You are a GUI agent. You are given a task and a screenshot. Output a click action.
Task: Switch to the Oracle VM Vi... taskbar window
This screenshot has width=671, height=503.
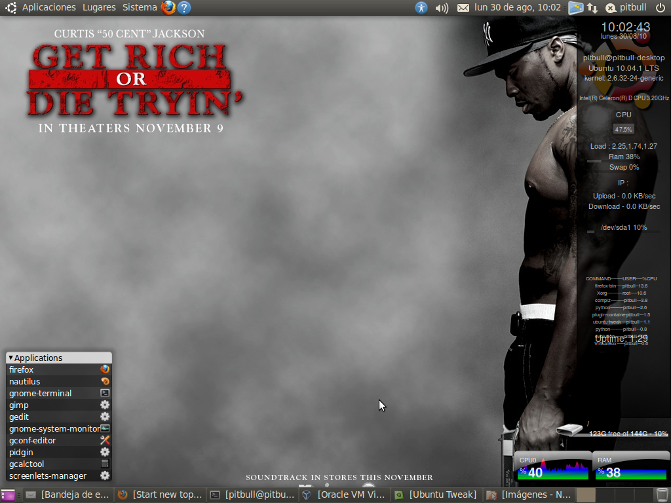coord(344,495)
